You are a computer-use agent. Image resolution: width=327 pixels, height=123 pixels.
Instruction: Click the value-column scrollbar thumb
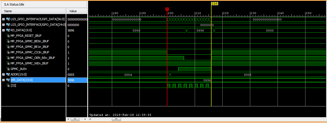[x=75, y=119]
